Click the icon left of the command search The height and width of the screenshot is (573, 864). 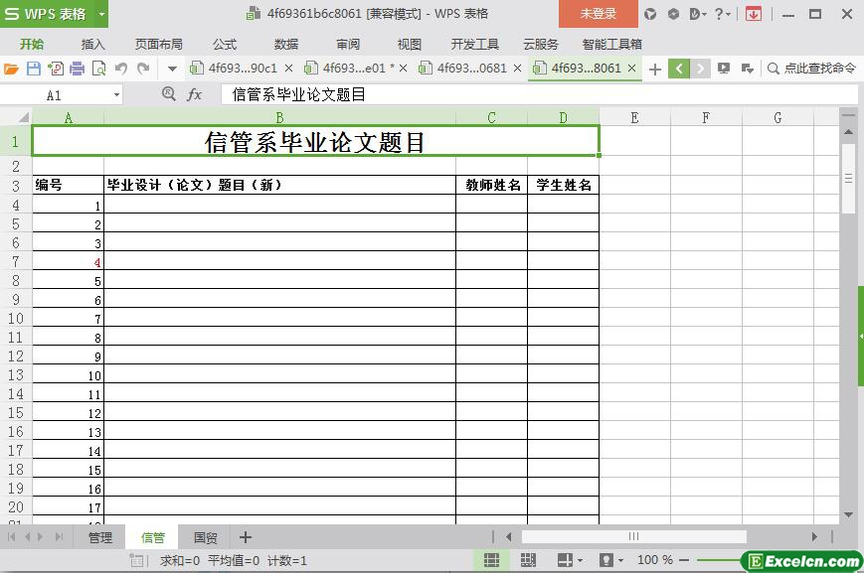748,69
